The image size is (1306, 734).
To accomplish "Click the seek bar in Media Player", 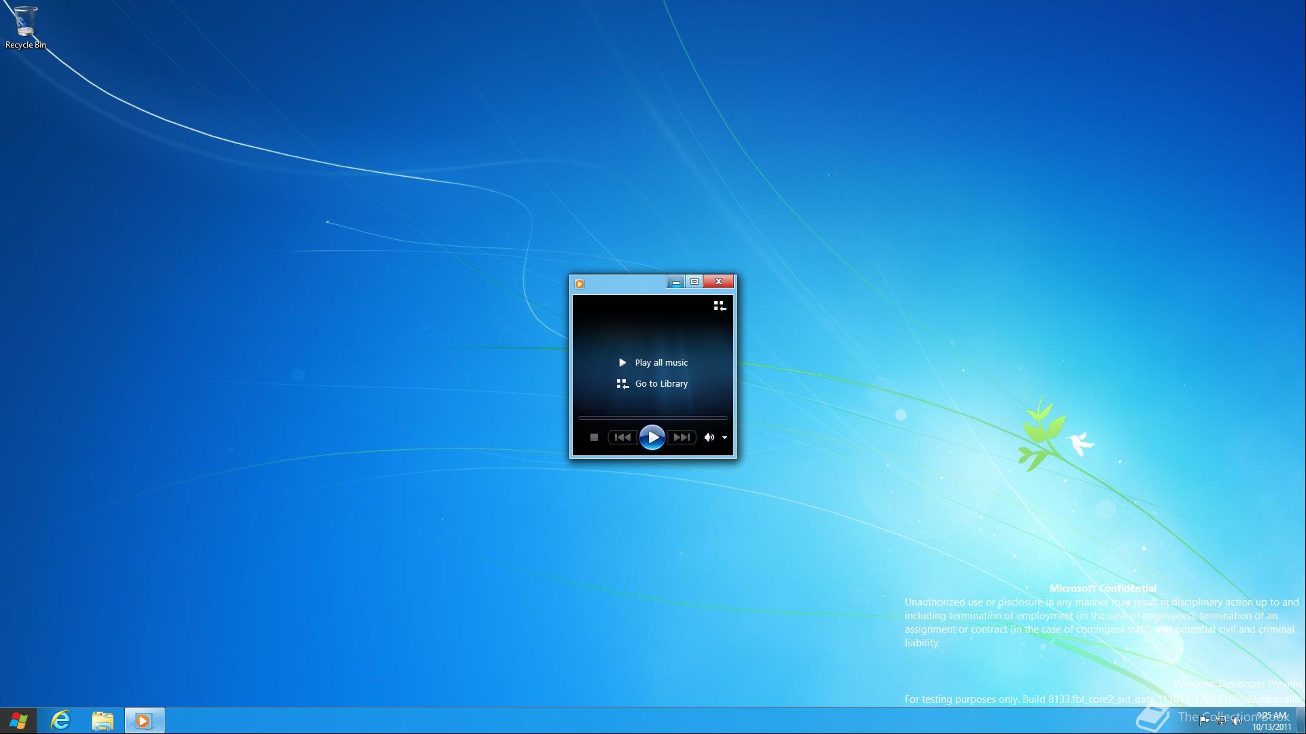I will tap(652, 417).
